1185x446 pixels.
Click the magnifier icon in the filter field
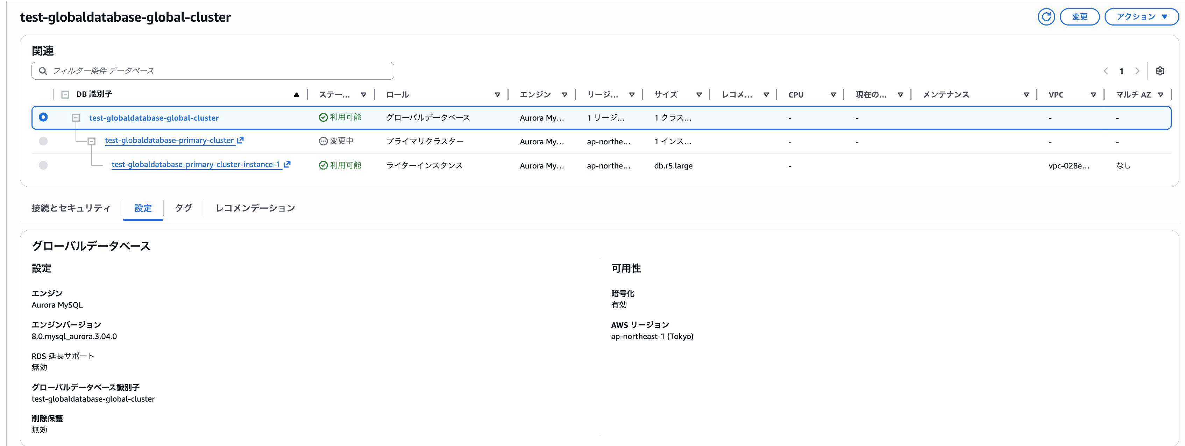[x=43, y=70]
